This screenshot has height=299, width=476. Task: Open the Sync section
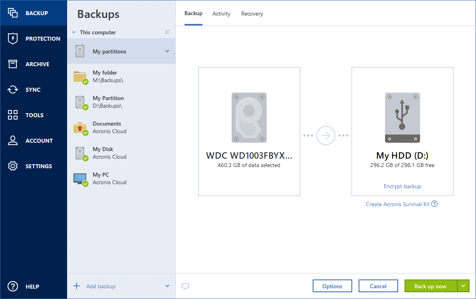[34, 89]
